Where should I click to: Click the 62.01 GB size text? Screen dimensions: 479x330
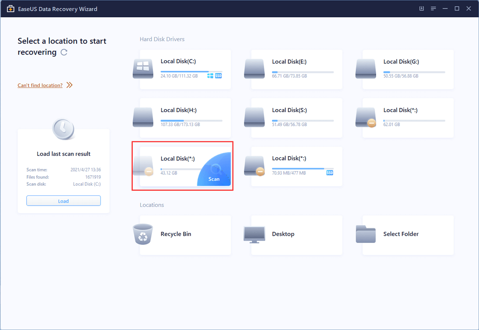coord(392,125)
